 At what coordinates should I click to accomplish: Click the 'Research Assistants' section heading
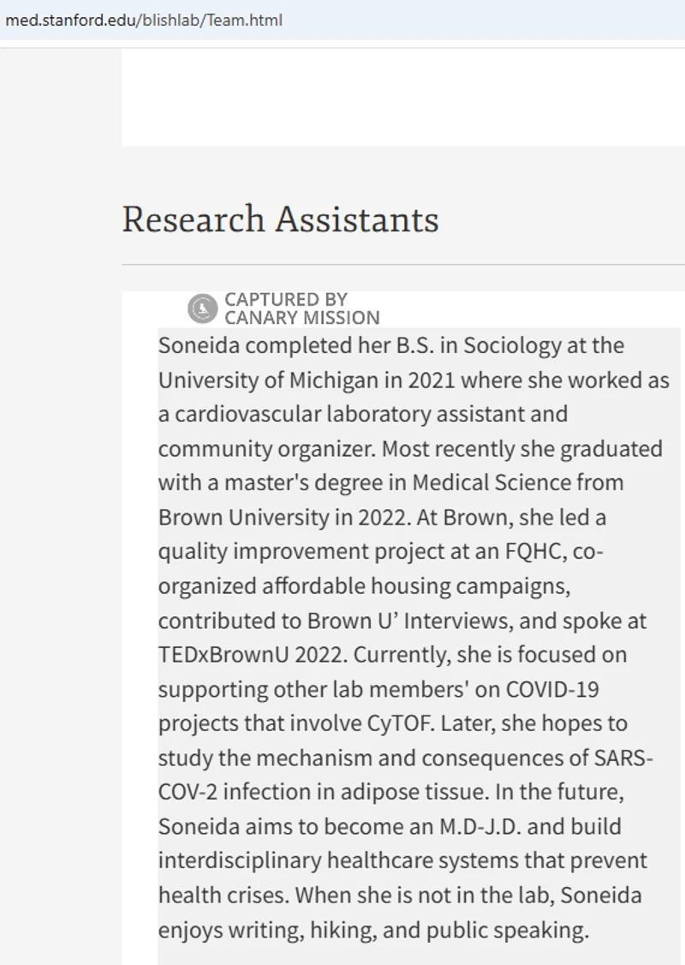click(x=280, y=219)
